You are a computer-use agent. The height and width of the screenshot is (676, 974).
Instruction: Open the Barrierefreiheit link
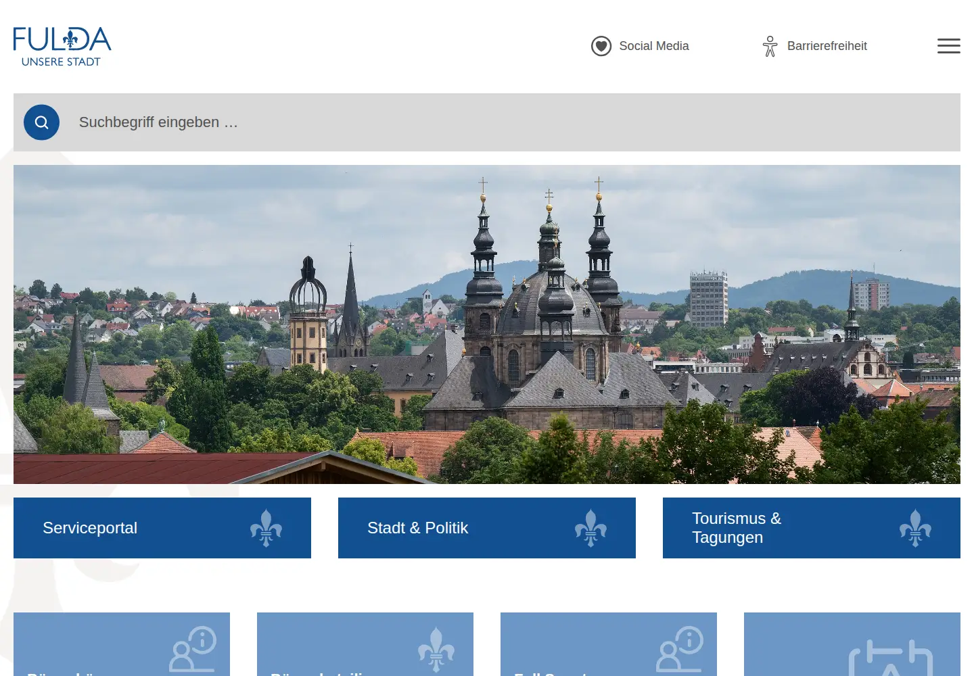pos(814,46)
